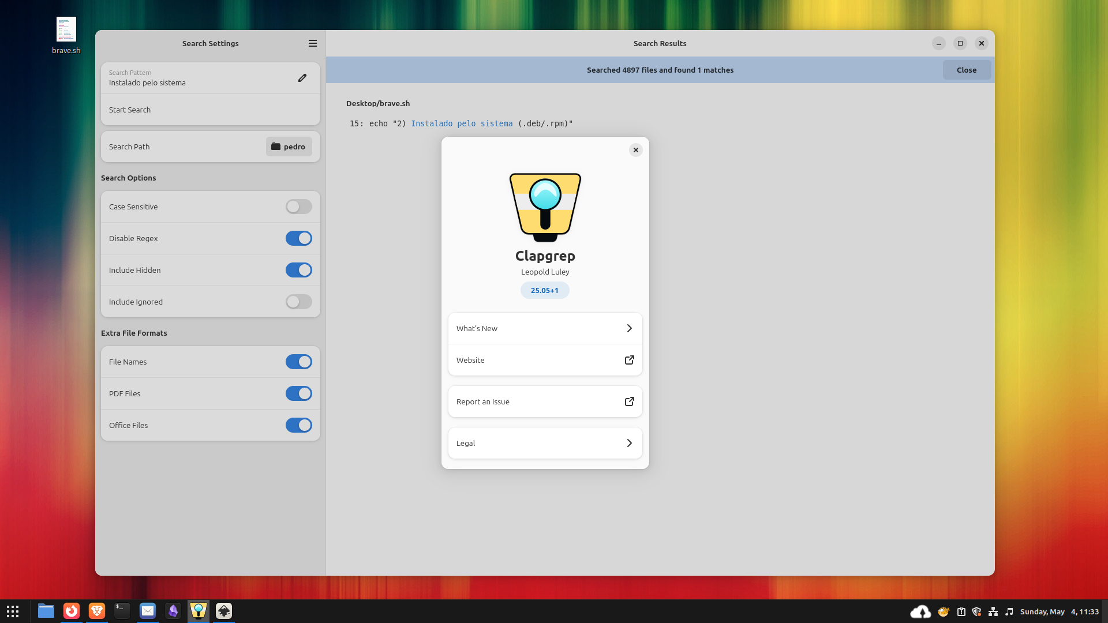Open the cloud upload tray icon
This screenshot has width=1108, height=623.
920,611
